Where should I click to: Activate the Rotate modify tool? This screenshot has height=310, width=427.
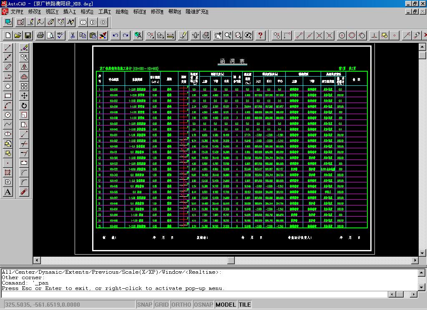[24, 105]
